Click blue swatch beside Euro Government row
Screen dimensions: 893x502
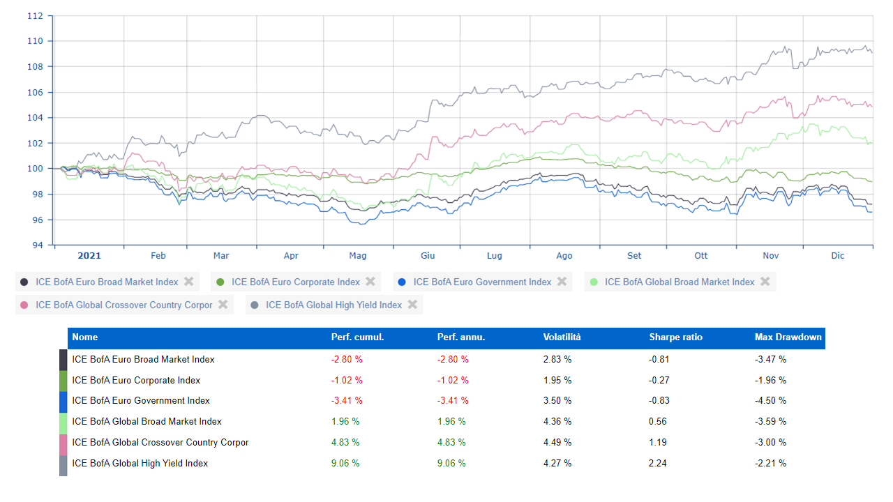[x=63, y=401]
